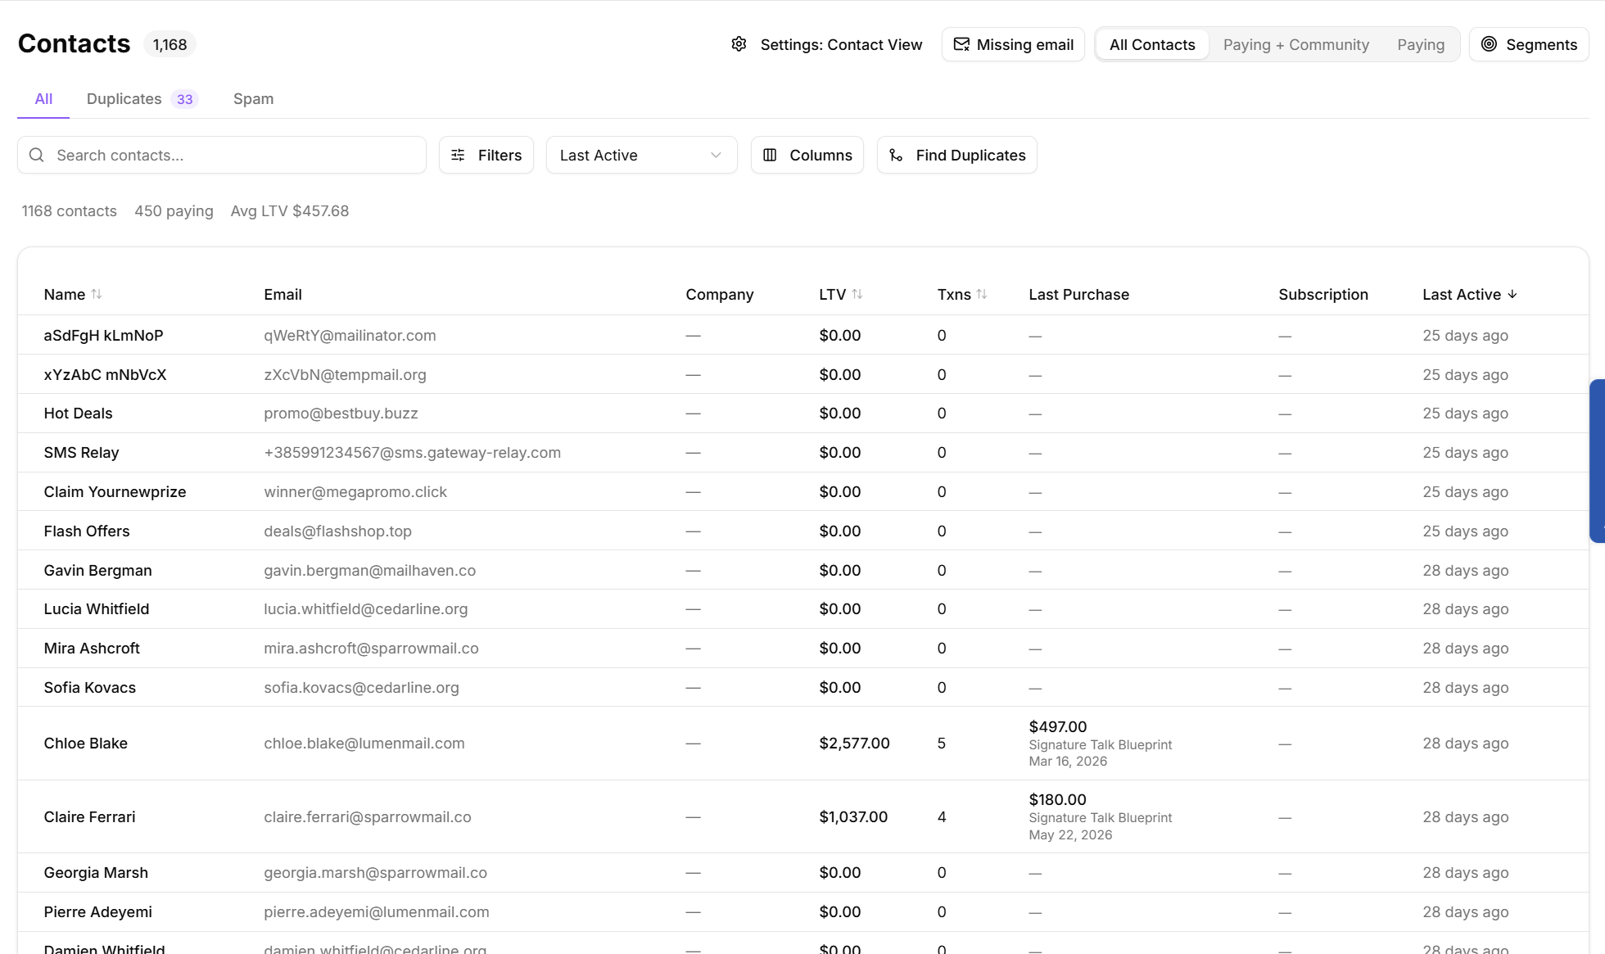Open contact Claim Yournewprize
This screenshot has height=954, width=1605.
(115, 491)
